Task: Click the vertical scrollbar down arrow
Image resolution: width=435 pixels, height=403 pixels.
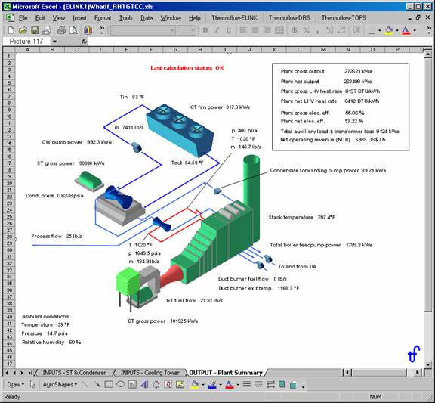Action: (428, 364)
